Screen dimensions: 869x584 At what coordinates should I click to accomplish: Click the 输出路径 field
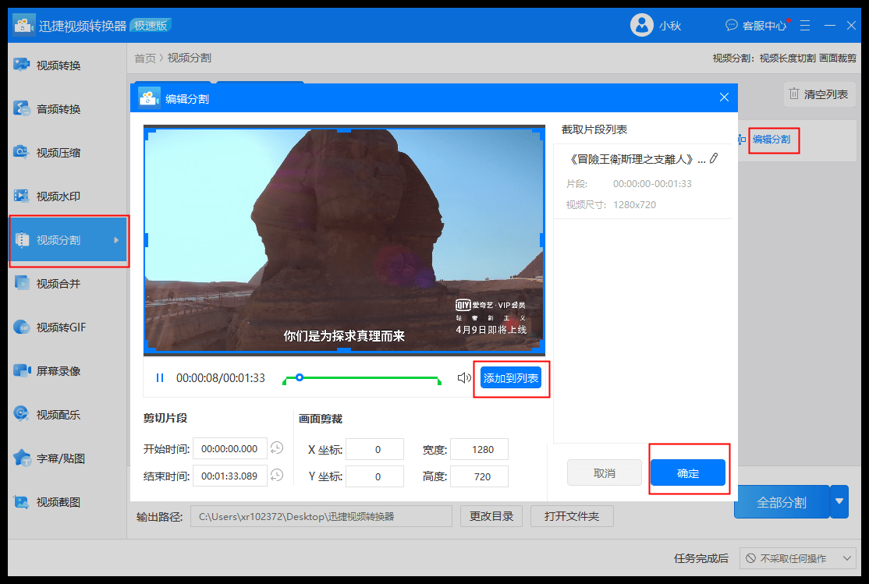click(x=321, y=516)
